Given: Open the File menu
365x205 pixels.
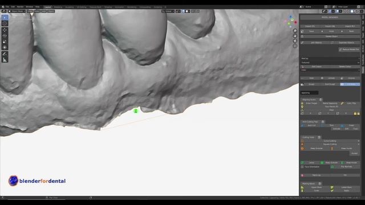Looking at the screenshot, I should 7,7.
